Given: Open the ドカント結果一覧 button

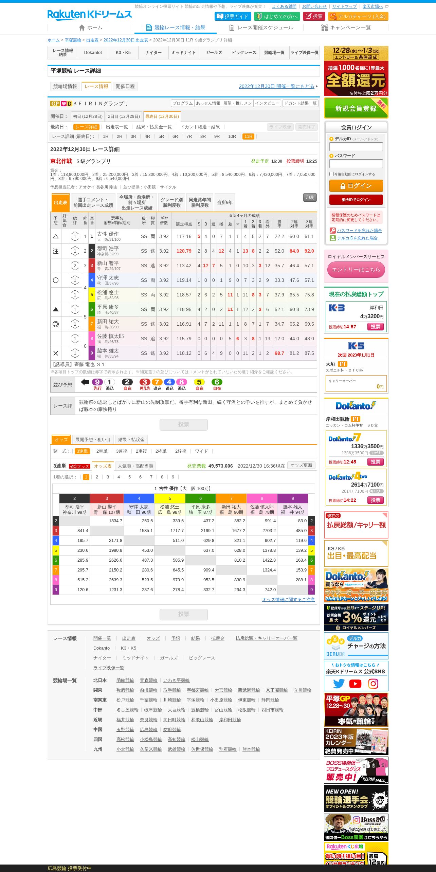Looking at the screenshot, I should click(301, 103).
